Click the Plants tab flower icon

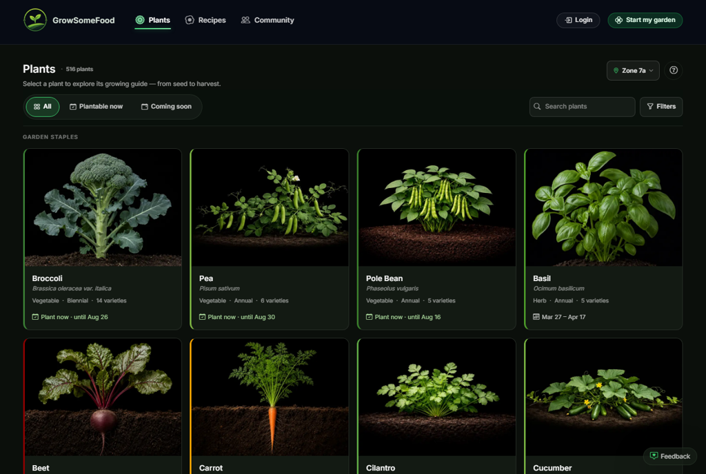(140, 20)
